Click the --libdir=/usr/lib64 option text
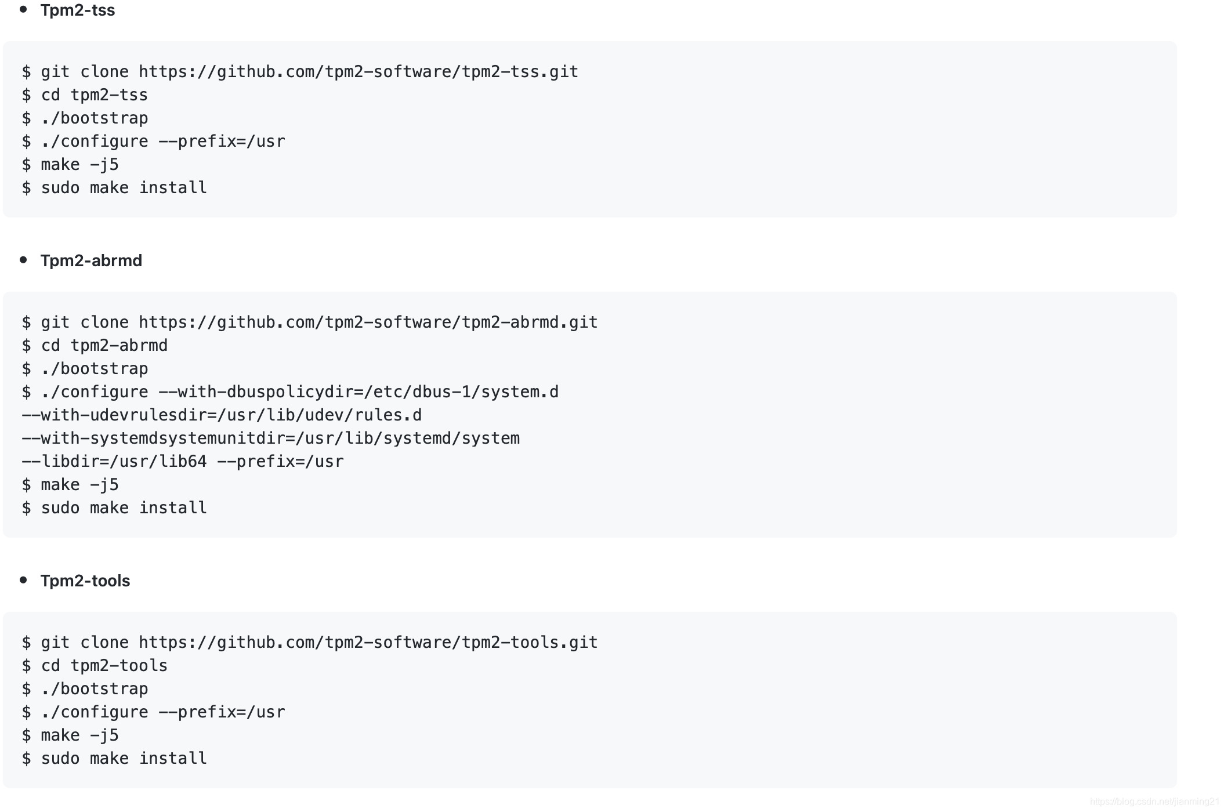The height and width of the screenshot is (812, 1224). point(113,461)
